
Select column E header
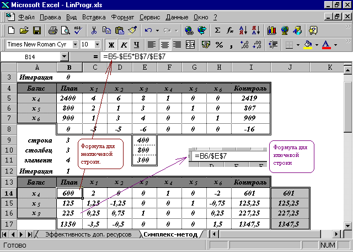[x=145, y=67]
